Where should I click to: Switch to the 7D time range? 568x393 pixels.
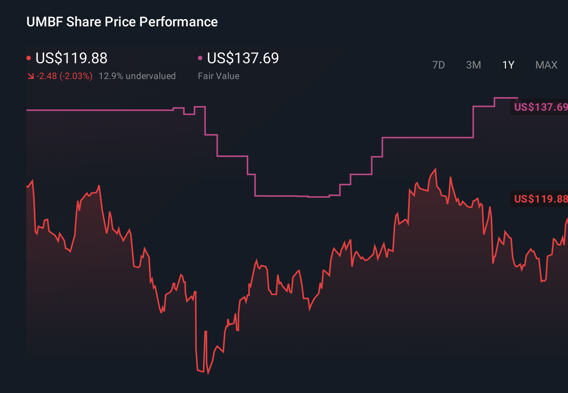439,65
